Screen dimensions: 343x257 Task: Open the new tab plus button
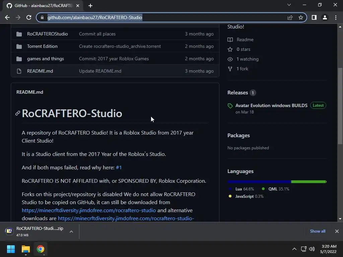pyautogui.click(x=90, y=6)
